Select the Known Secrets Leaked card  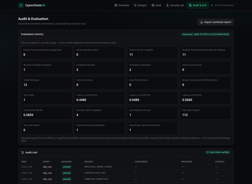click(99, 53)
